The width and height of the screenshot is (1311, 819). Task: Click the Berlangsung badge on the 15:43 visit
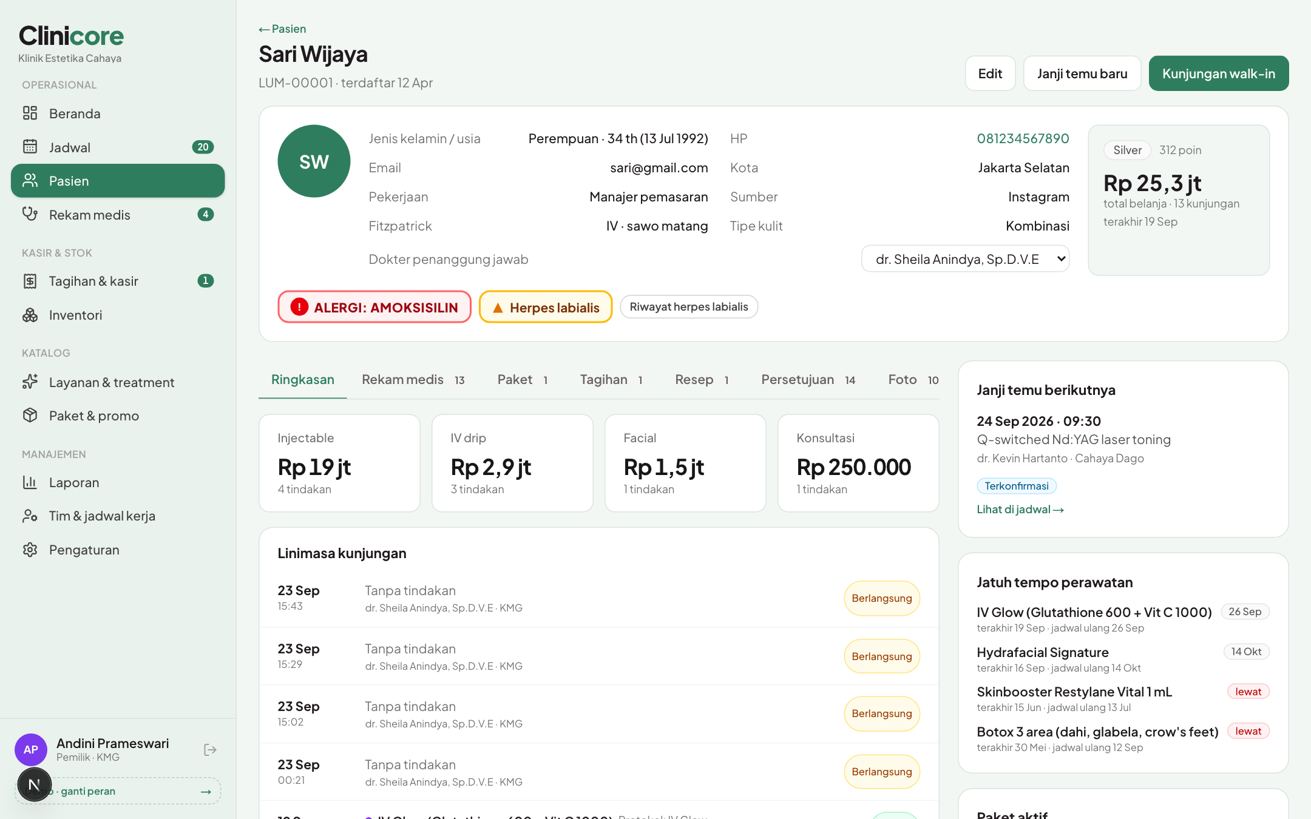click(x=882, y=598)
